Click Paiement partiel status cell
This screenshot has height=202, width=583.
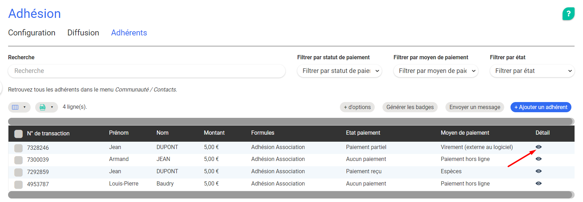pos(366,147)
